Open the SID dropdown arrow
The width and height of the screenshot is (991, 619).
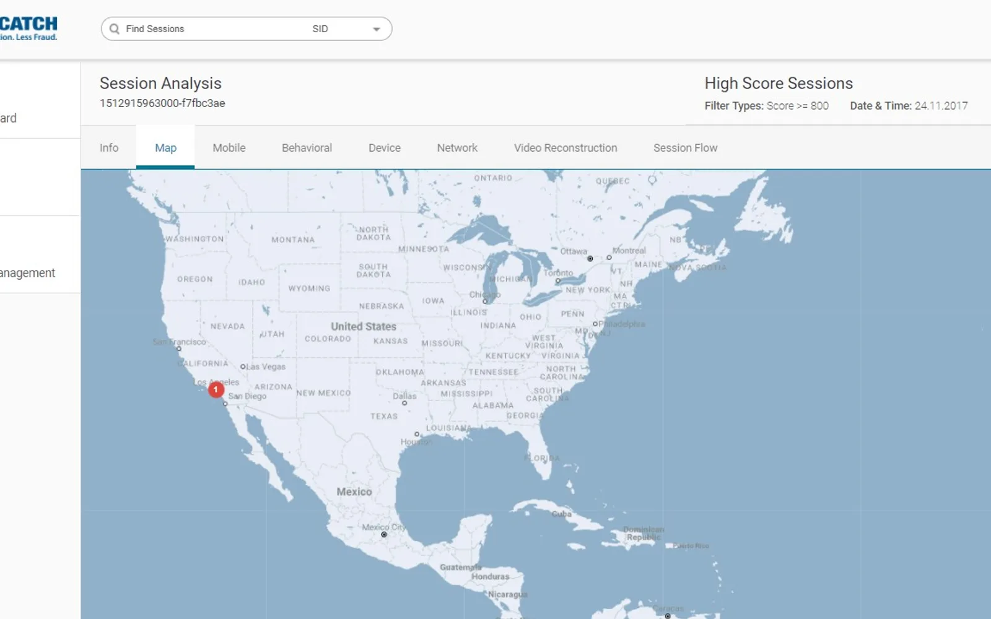point(376,29)
